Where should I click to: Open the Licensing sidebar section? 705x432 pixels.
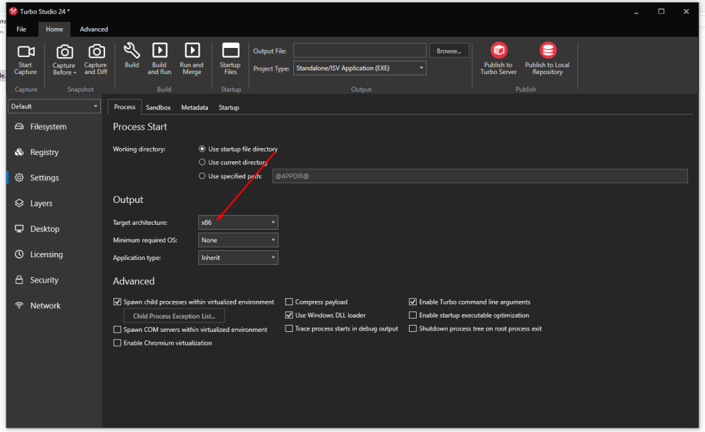[54, 255]
